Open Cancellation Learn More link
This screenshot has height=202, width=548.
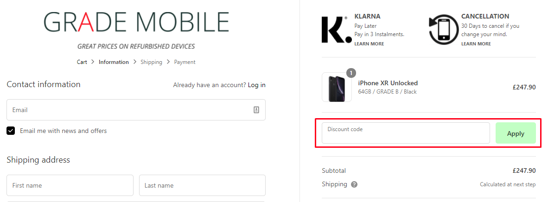tap(476, 44)
